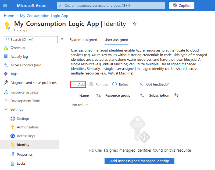Viewport: 215px width, 170px height.
Task: Click the Logic app identity key icon in header
Action: (x=8, y=26)
